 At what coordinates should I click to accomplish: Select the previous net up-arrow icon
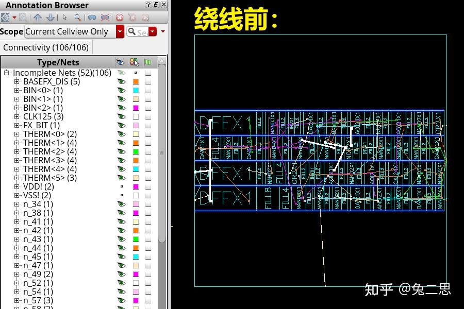point(38,17)
